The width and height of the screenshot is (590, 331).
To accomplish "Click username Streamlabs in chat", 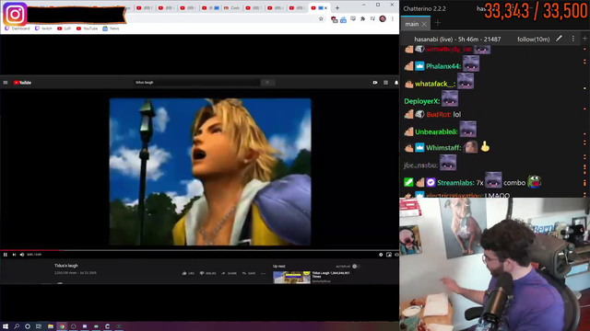I will pos(455,183).
